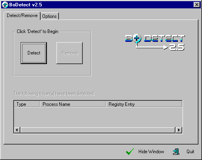Switch to the Options tab

tap(49, 16)
